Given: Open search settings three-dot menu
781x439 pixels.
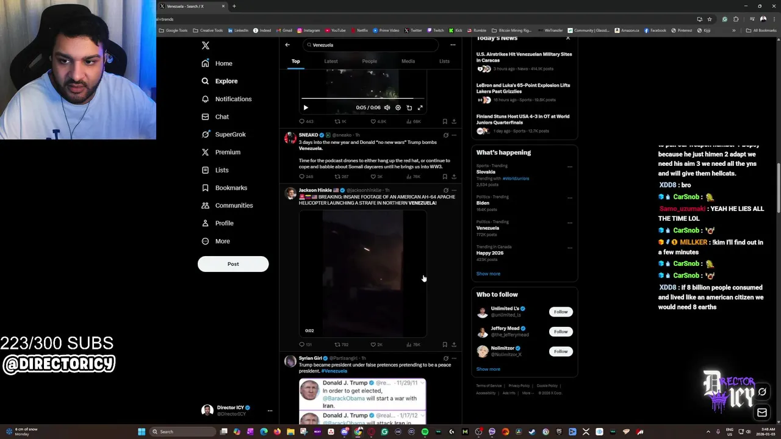Looking at the screenshot, I should (453, 45).
